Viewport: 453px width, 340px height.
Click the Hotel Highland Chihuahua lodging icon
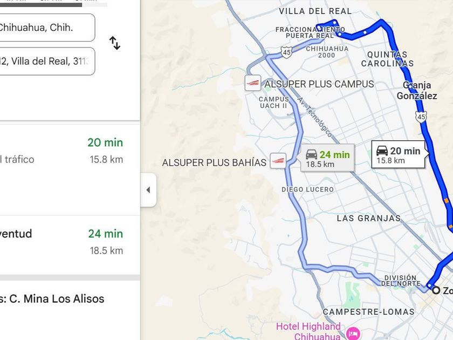(353, 333)
